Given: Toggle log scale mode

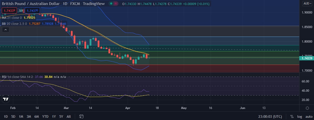Looking at the screenshot, I should (299, 116).
